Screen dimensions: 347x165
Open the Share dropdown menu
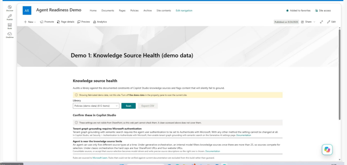pos(308,22)
